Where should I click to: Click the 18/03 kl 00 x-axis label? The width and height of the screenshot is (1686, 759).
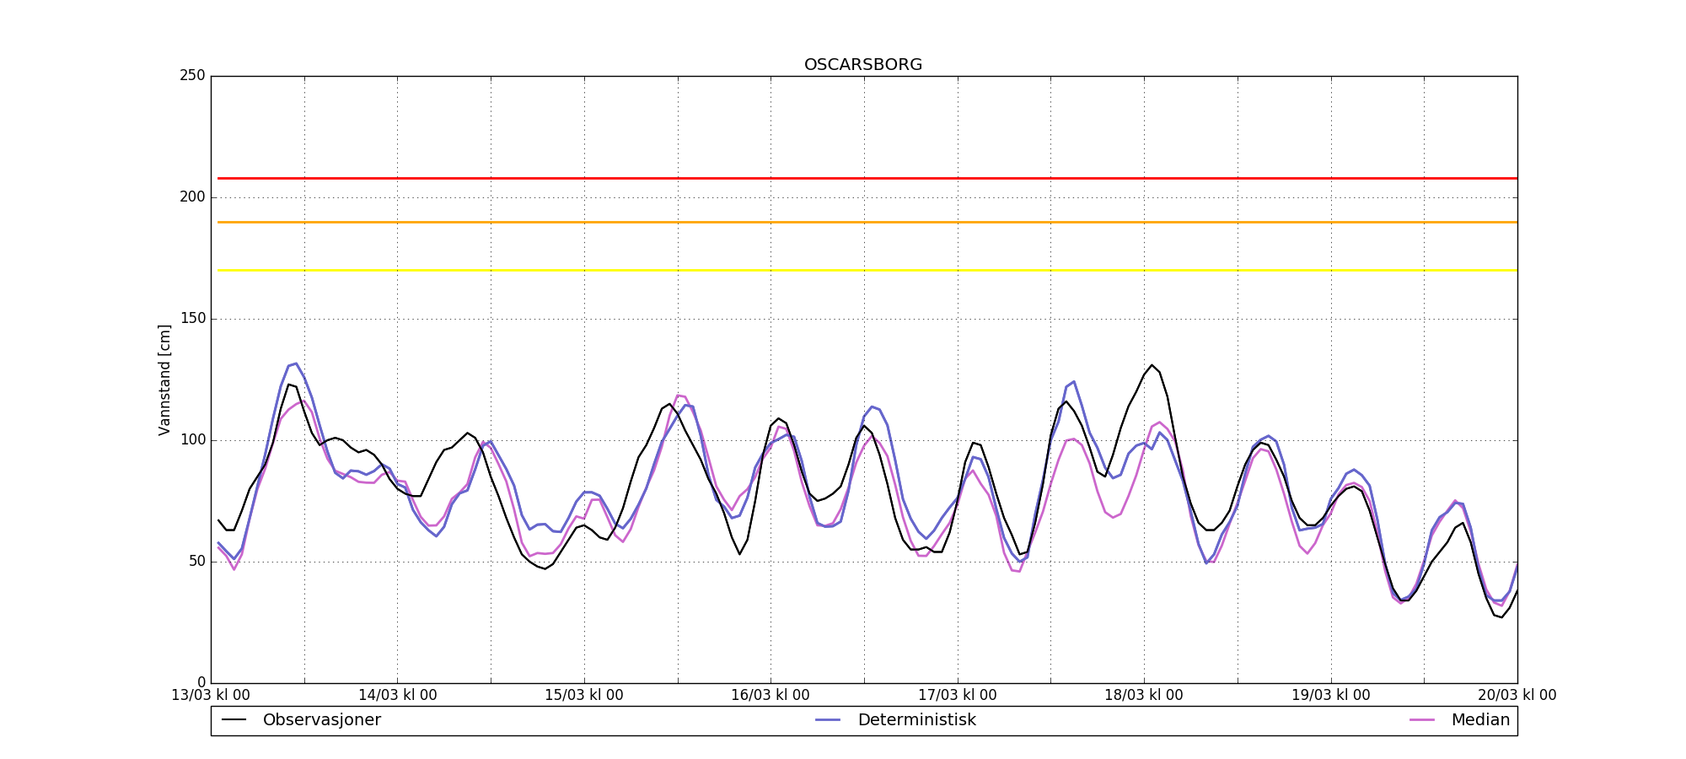(x=1144, y=696)
